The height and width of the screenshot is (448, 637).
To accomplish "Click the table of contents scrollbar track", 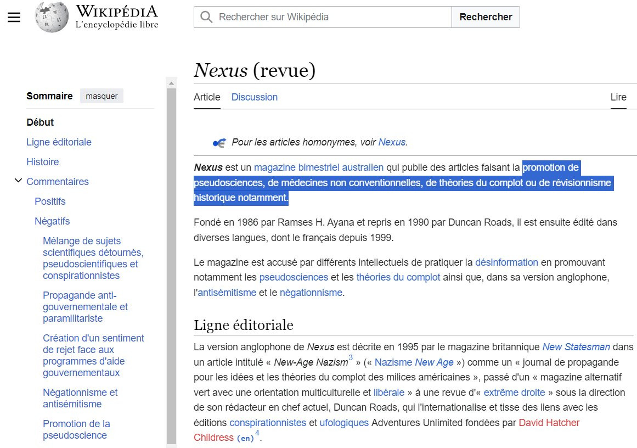I will (171, 266).
